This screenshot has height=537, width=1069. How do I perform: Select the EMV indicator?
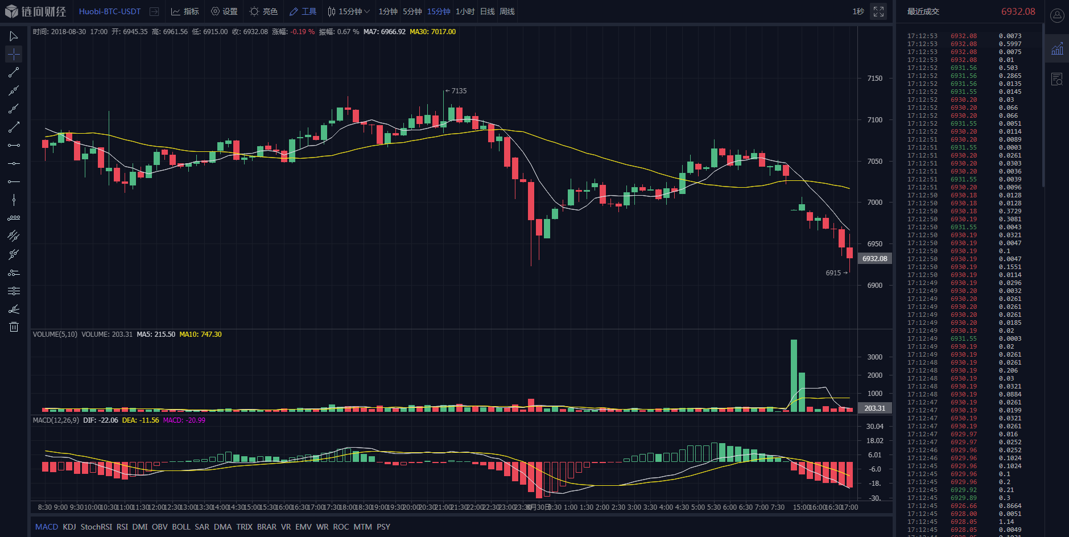(303, 527)
